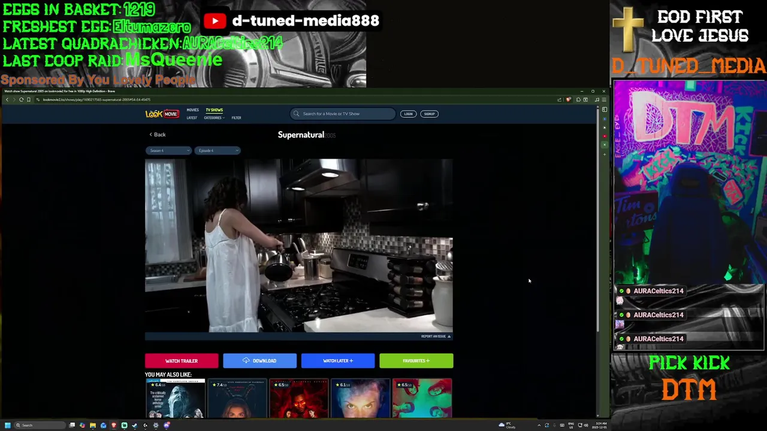Open File Explorer from the taskbar

[93, 425]
